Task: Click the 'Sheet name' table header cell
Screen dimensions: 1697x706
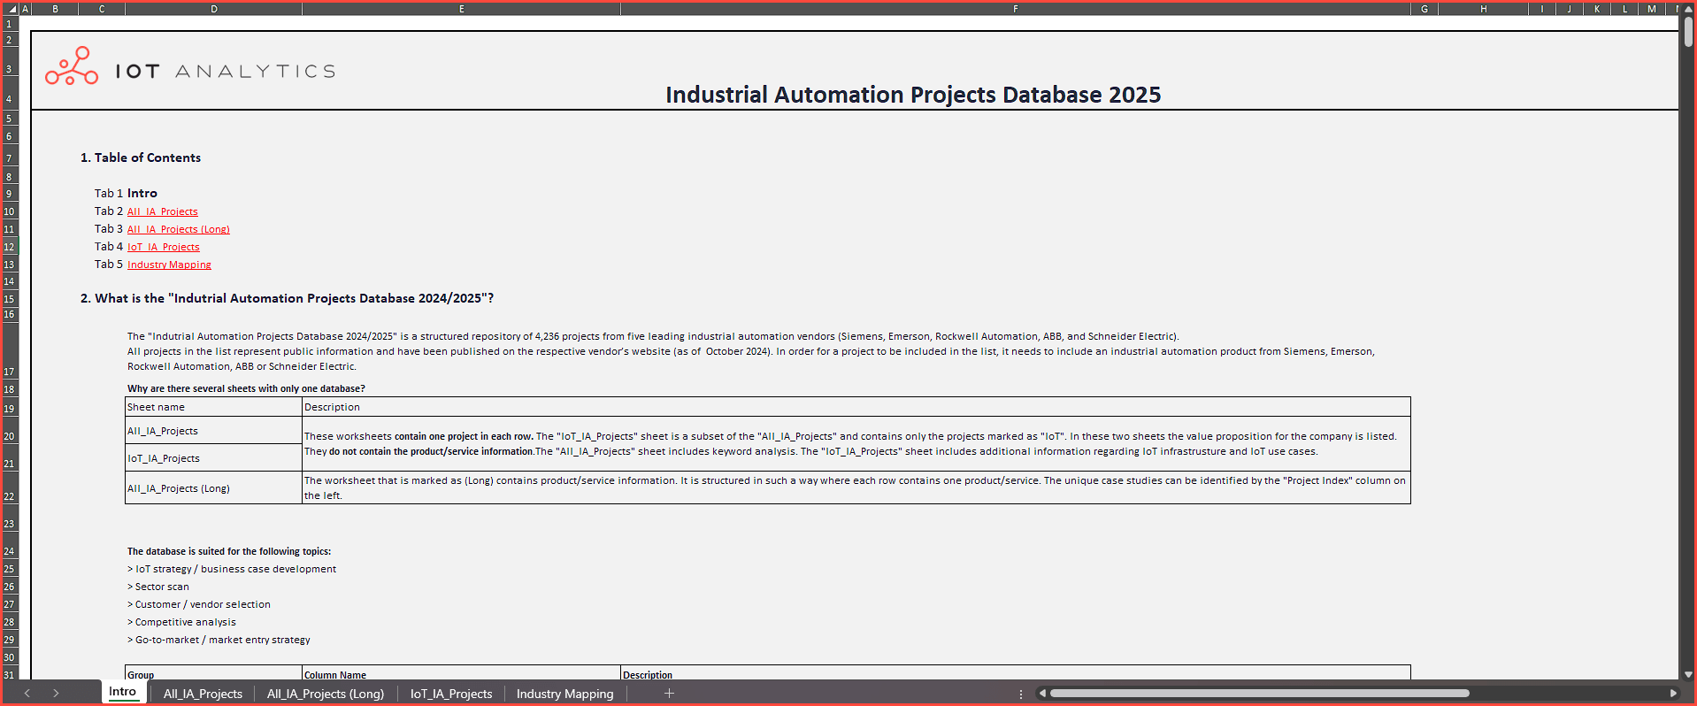Action: (213, 407)
